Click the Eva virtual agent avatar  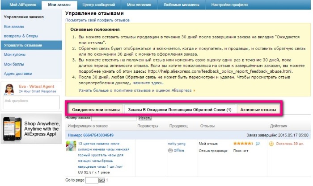point(9,89)
